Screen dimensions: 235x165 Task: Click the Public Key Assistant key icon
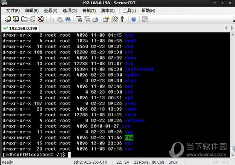click(x=122, y=19)
